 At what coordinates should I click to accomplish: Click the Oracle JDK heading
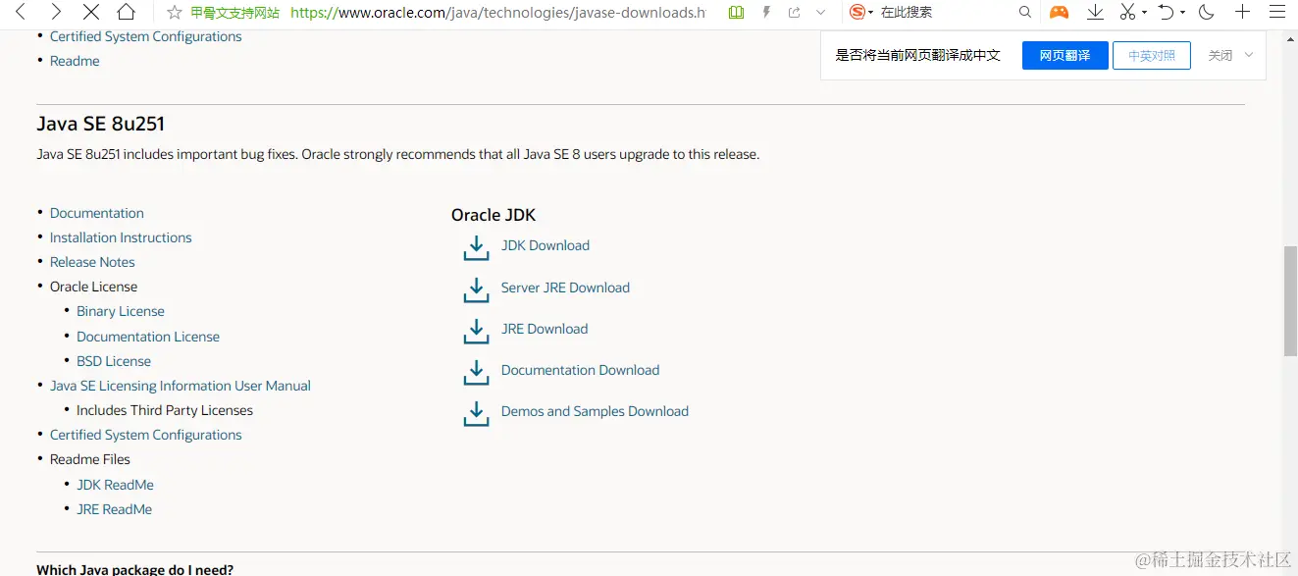493,215
